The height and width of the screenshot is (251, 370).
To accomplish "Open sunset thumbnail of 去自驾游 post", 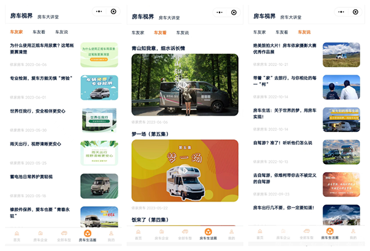I will pos(341,184).
